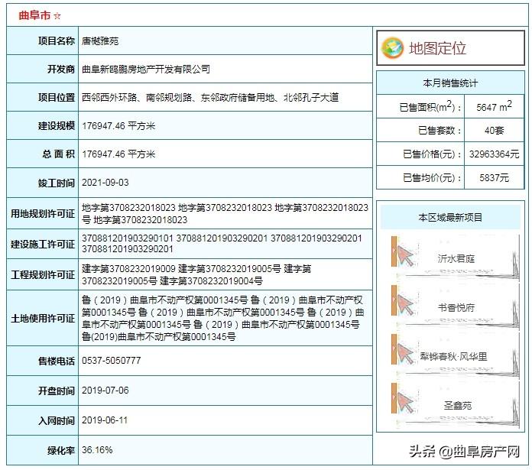Open the 沂水君庭 project link
This screenshot has height=470, width=532.
pos(456,259)
